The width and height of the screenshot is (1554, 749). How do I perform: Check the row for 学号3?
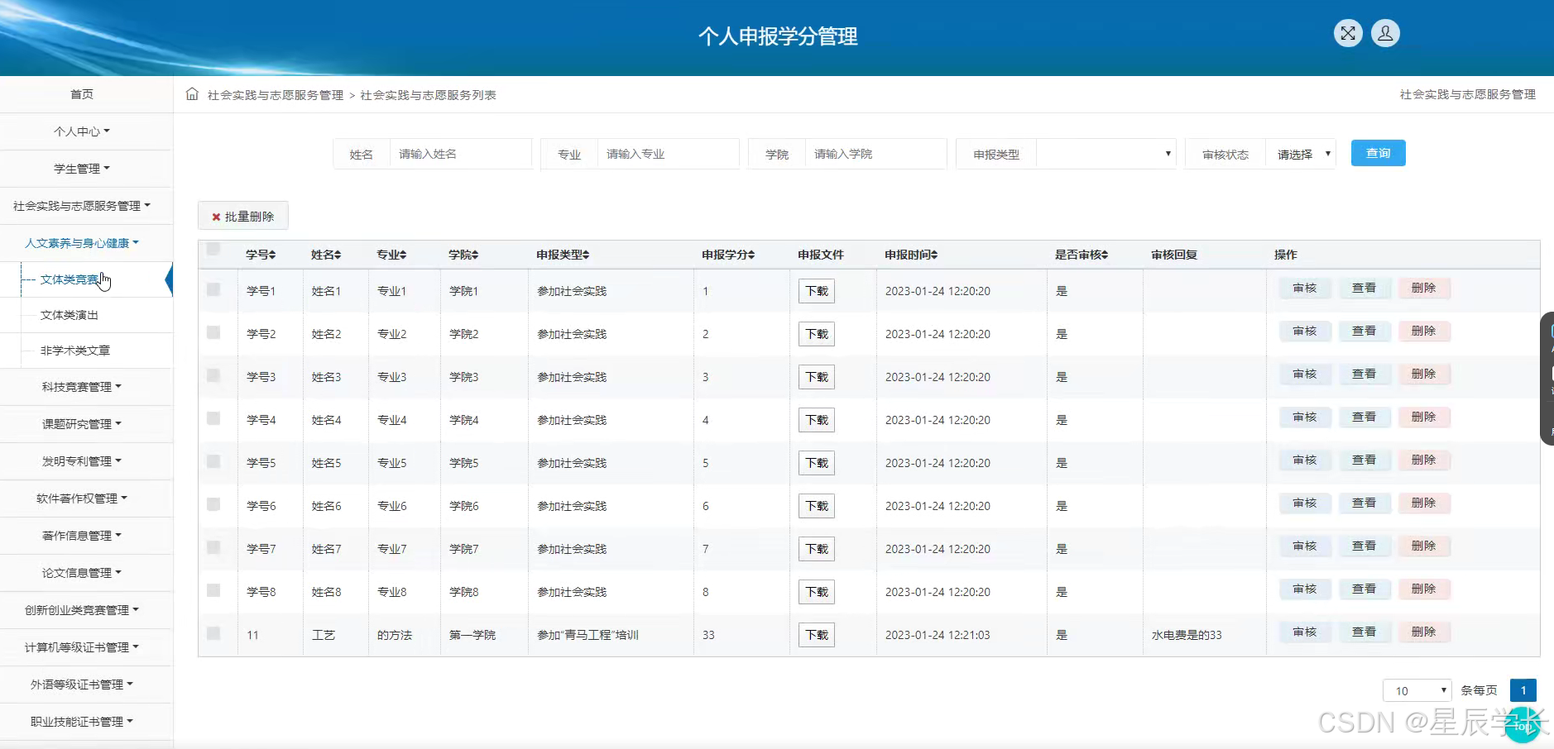point(213,375)
